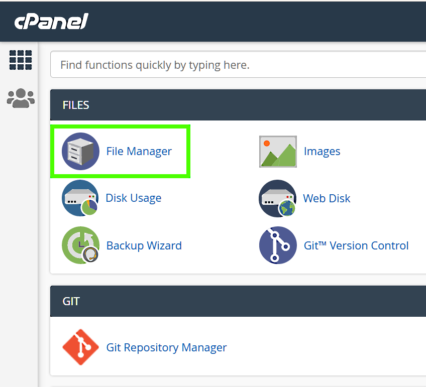Viewport: 426px width, 387px height.
Task: Open the Git Repository Manager
Action: click(166, 347)
